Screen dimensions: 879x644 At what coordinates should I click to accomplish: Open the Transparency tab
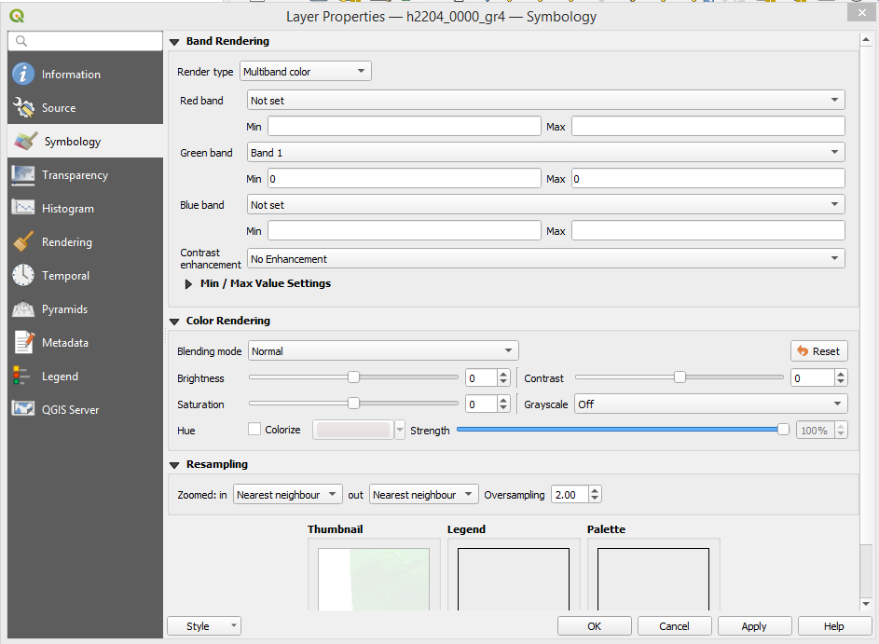85,175
